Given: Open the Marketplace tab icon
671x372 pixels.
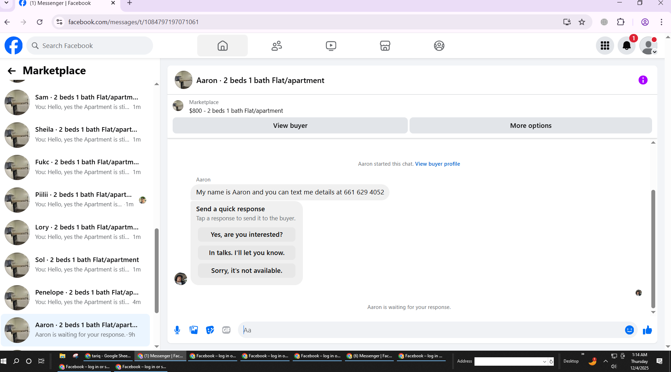Looking at the screenshot, I should [x=385, y=46].
